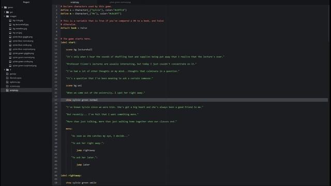Click the 'menu:' line in the code
331x186 pixels.
coord(69,129)
